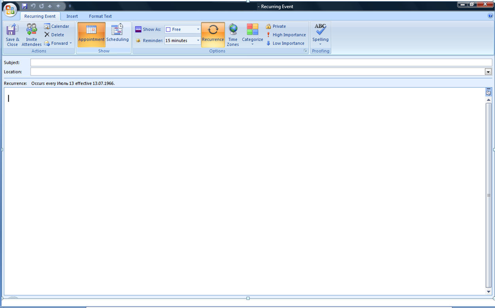Click the Undo arrow in Quick Access Toolbar
This screenshot has height=308, width=495.
[33, 6]
